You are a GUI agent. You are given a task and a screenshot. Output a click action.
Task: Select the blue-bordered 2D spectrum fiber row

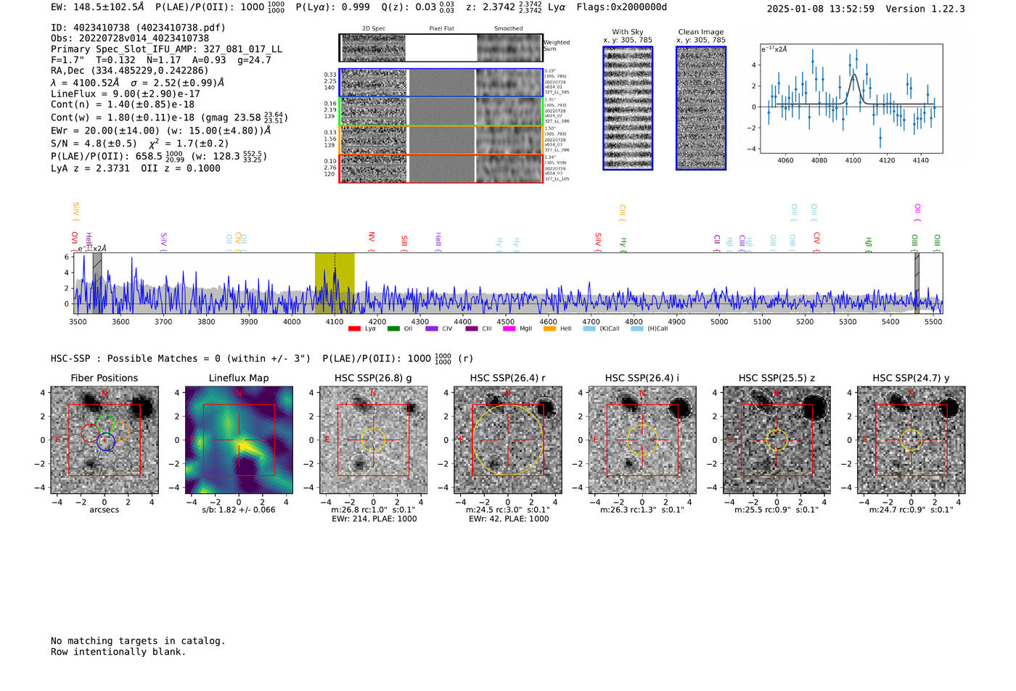coord(441,83)
